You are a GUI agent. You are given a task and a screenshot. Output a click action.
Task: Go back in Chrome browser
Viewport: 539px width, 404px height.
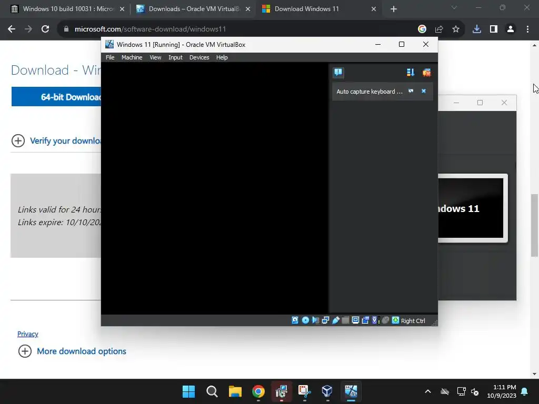point(12,29)
